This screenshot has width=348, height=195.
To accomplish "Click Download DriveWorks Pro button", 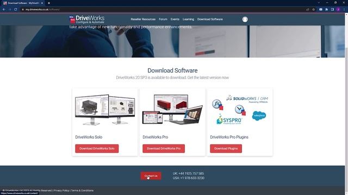I will tap(164, 148).
